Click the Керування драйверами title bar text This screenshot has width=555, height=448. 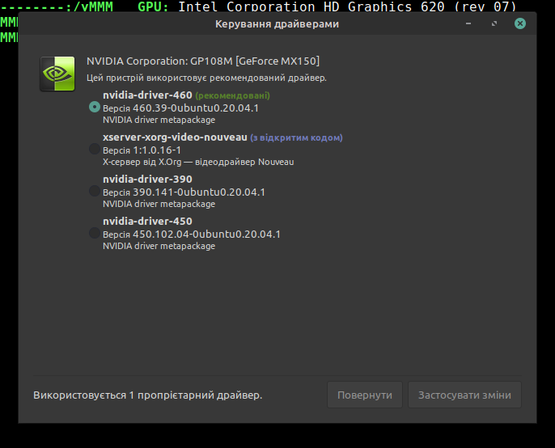click(x=277, y=24)
